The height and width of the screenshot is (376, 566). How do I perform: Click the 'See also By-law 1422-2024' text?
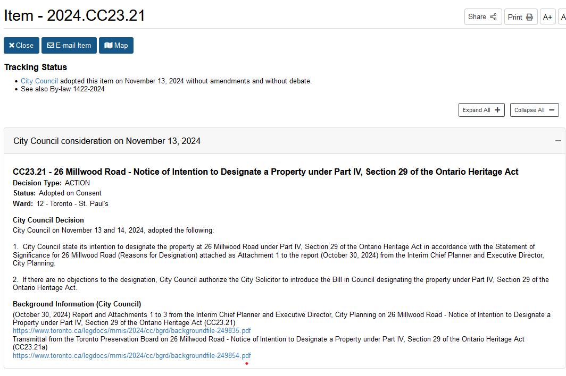tap(62, 89)
